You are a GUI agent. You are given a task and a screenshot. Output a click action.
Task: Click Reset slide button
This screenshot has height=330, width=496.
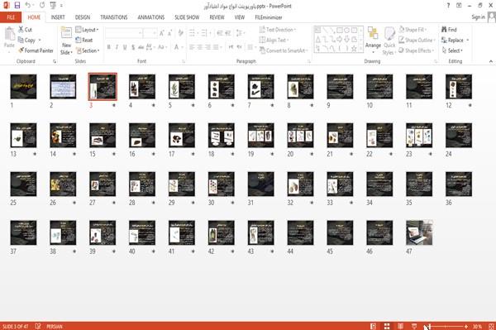tap(84, 40)
